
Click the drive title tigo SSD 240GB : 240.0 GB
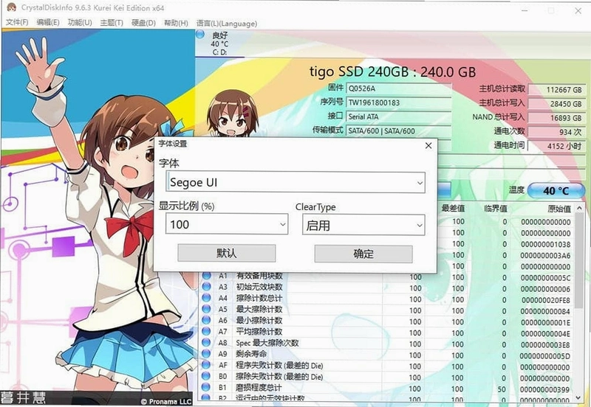[392, 72]
